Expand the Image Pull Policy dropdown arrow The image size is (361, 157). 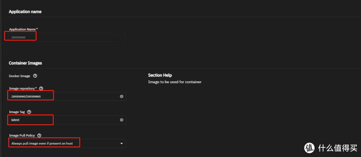(x=121, y=144)
